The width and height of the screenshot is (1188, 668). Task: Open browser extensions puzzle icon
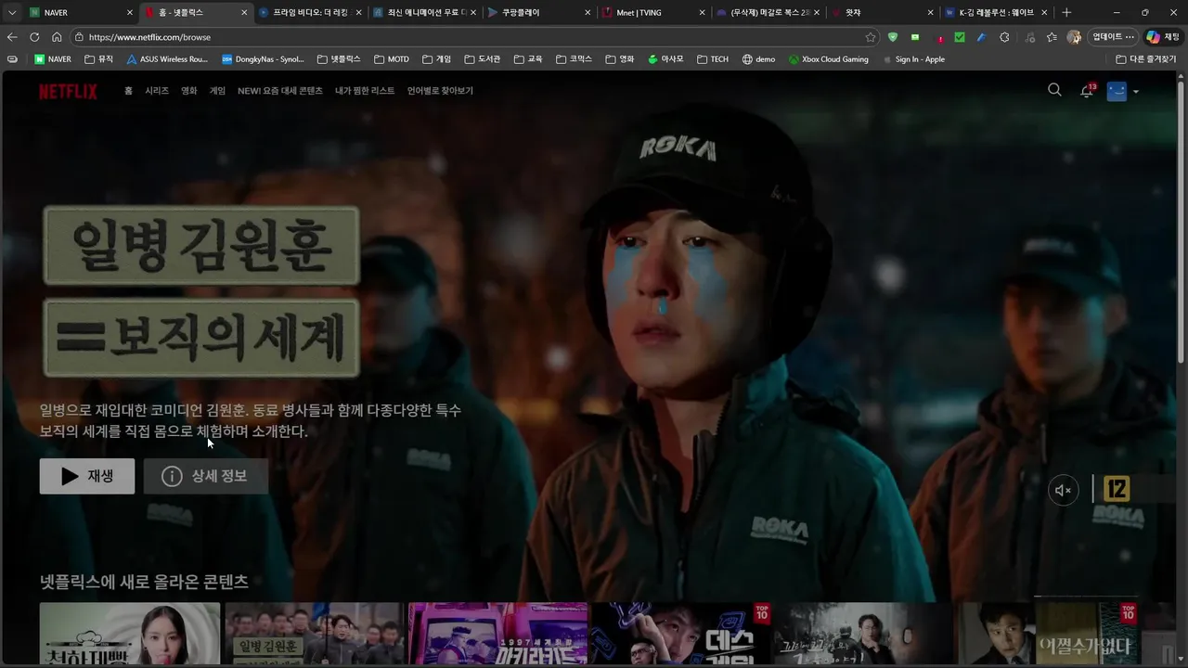[1004, 37]
